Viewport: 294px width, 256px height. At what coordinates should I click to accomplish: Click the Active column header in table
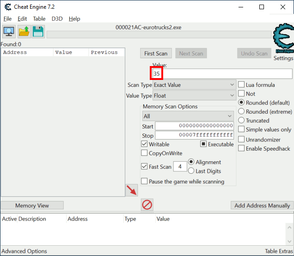pos(9,219)
